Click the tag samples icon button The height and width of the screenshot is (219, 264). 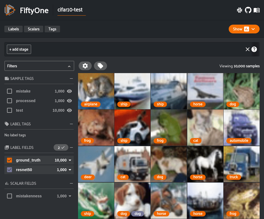[x=100, y=66]
